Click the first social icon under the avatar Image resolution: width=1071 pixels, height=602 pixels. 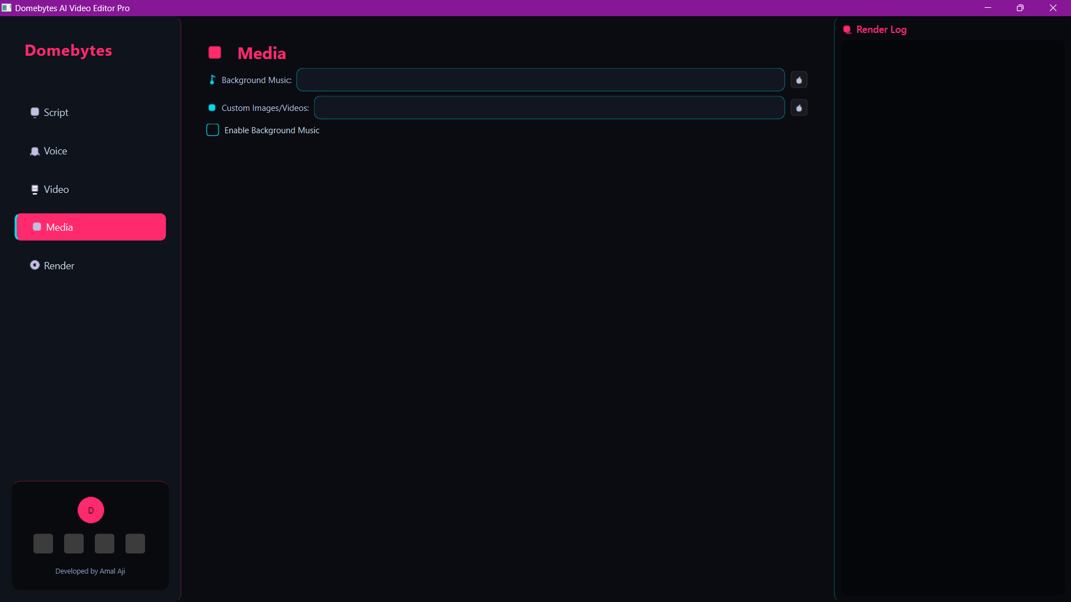pos(43,543)
